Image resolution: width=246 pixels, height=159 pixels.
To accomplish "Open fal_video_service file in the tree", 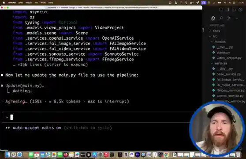I will tap(231, 85).
